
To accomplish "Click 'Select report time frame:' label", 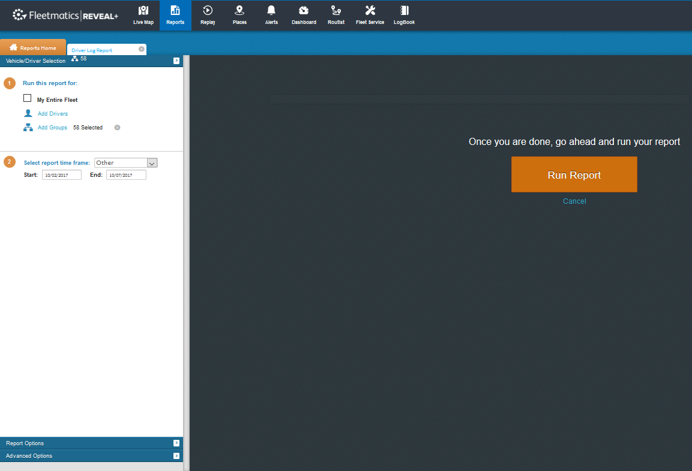I will (57, 162).
